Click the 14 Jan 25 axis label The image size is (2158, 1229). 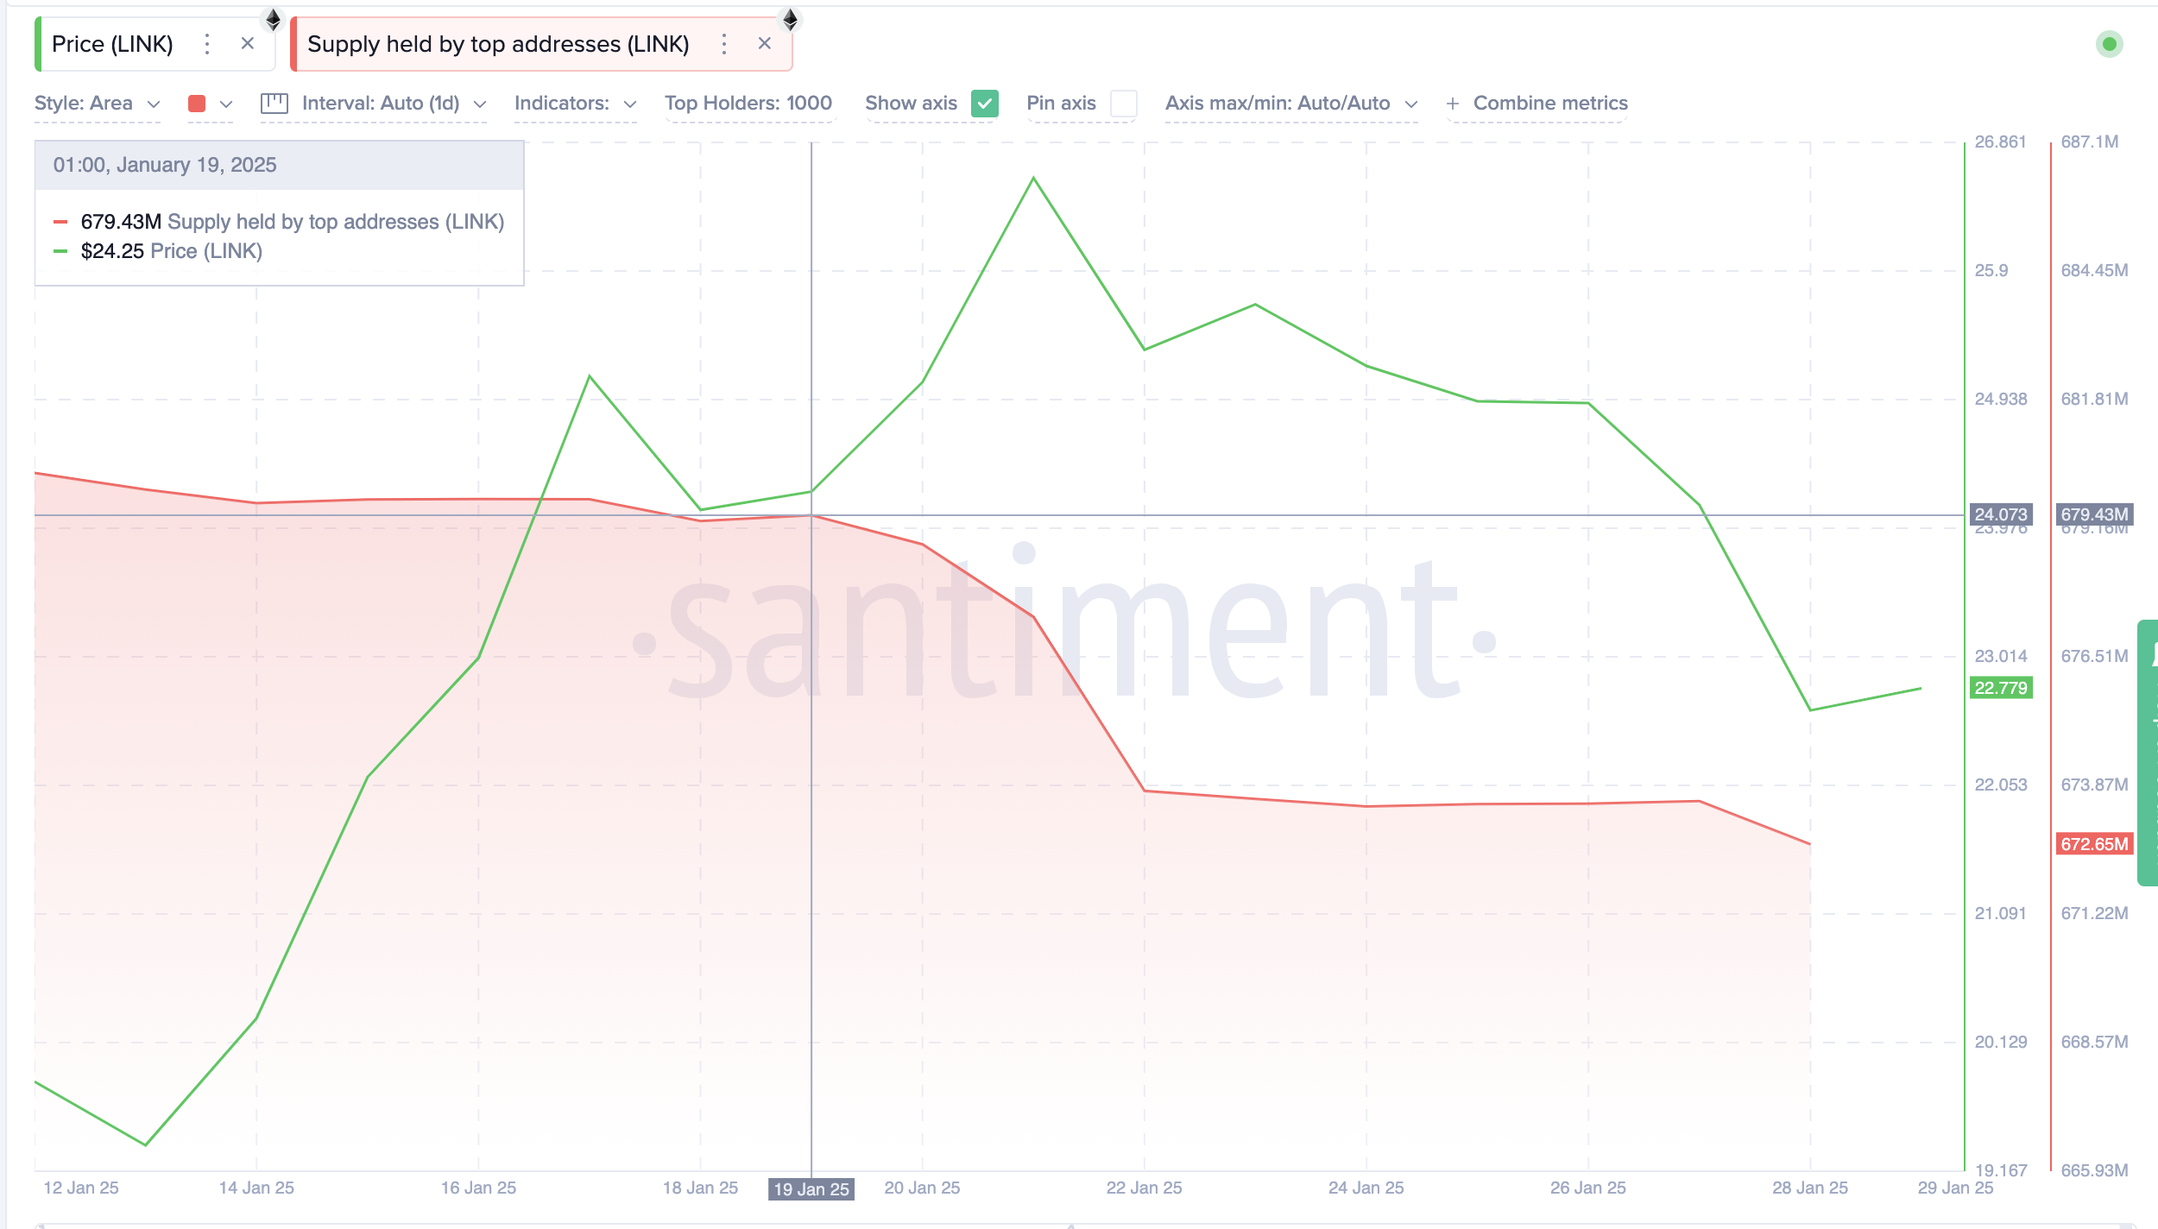click(256, 1188)
